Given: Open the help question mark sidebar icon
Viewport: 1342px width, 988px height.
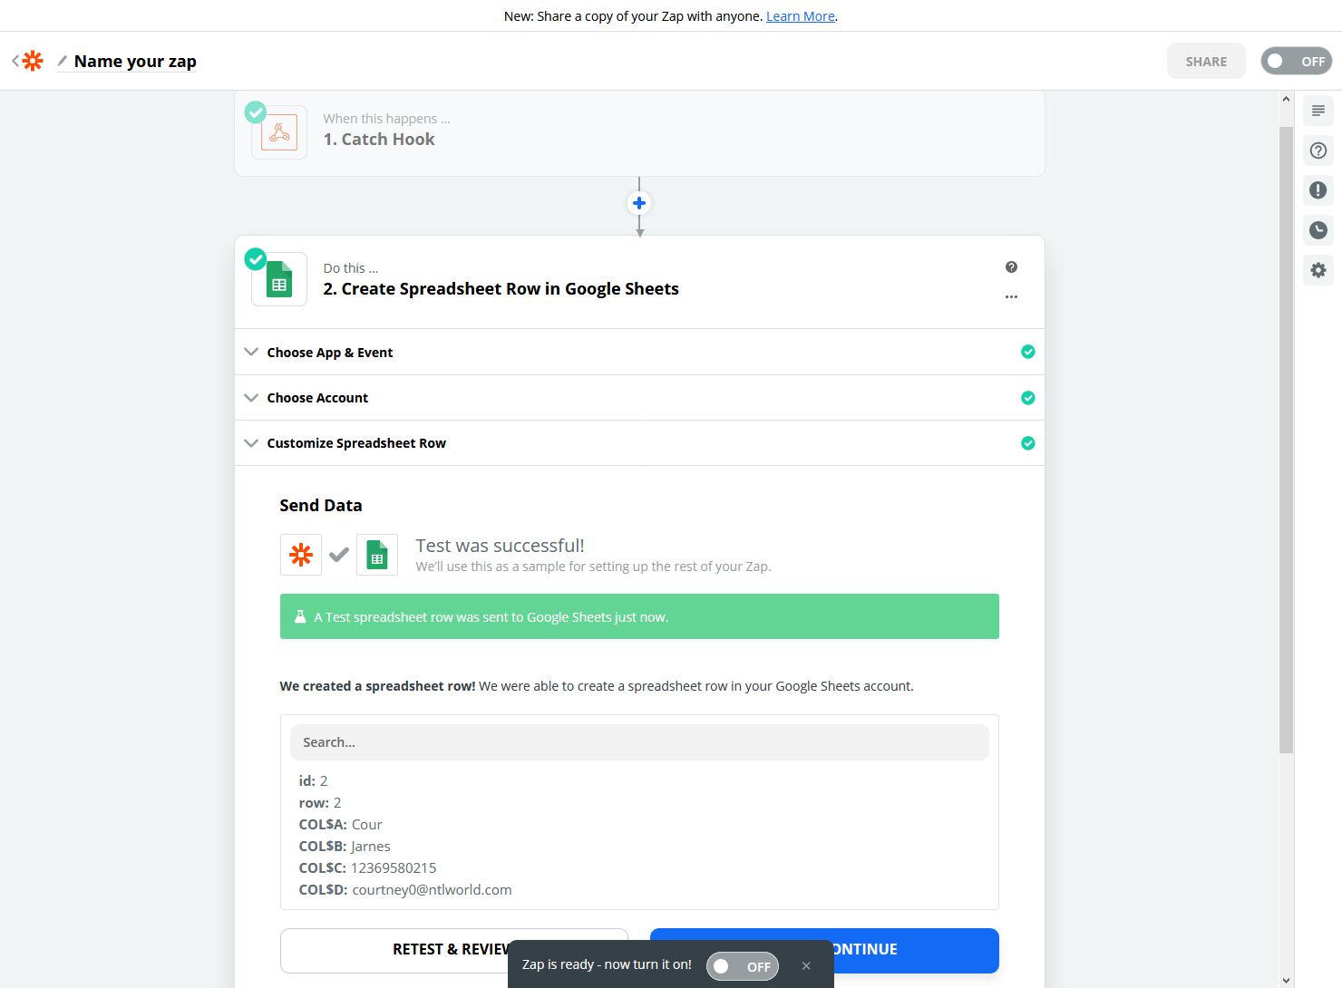Looking at the screenshot, I should [x=1318, y=150].
